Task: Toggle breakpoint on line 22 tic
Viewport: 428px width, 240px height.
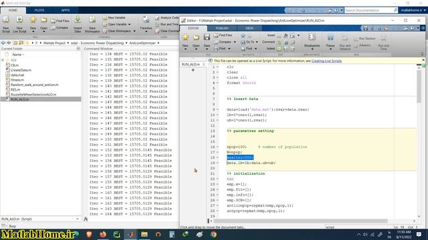Action: [x=217, y=179]
